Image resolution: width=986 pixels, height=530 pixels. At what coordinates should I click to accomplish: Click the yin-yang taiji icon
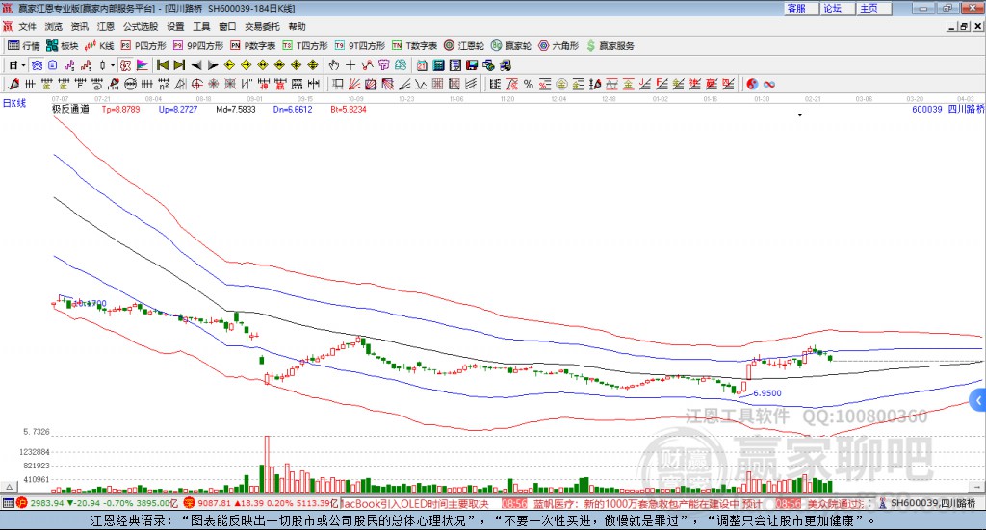click(x=751, y=84)
